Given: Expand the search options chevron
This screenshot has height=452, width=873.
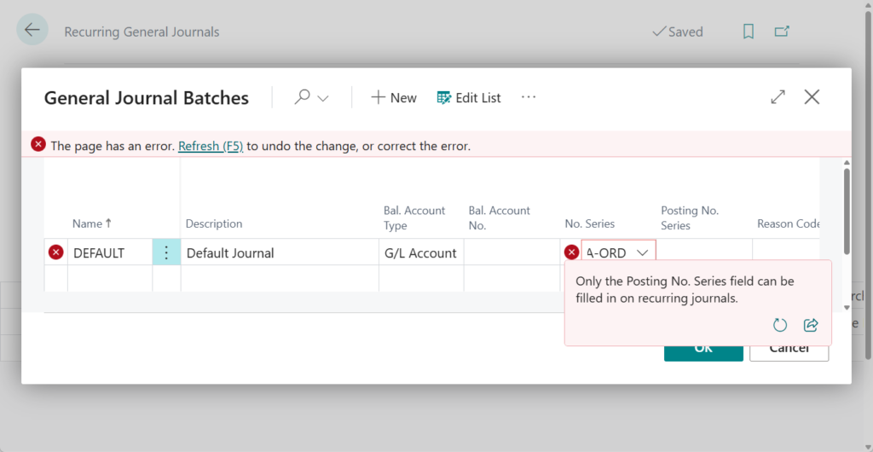Looking at the screenshot, I should (323, 98).
